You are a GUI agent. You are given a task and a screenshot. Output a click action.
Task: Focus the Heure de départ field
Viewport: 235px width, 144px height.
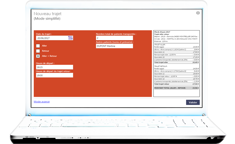coord(54,67)
